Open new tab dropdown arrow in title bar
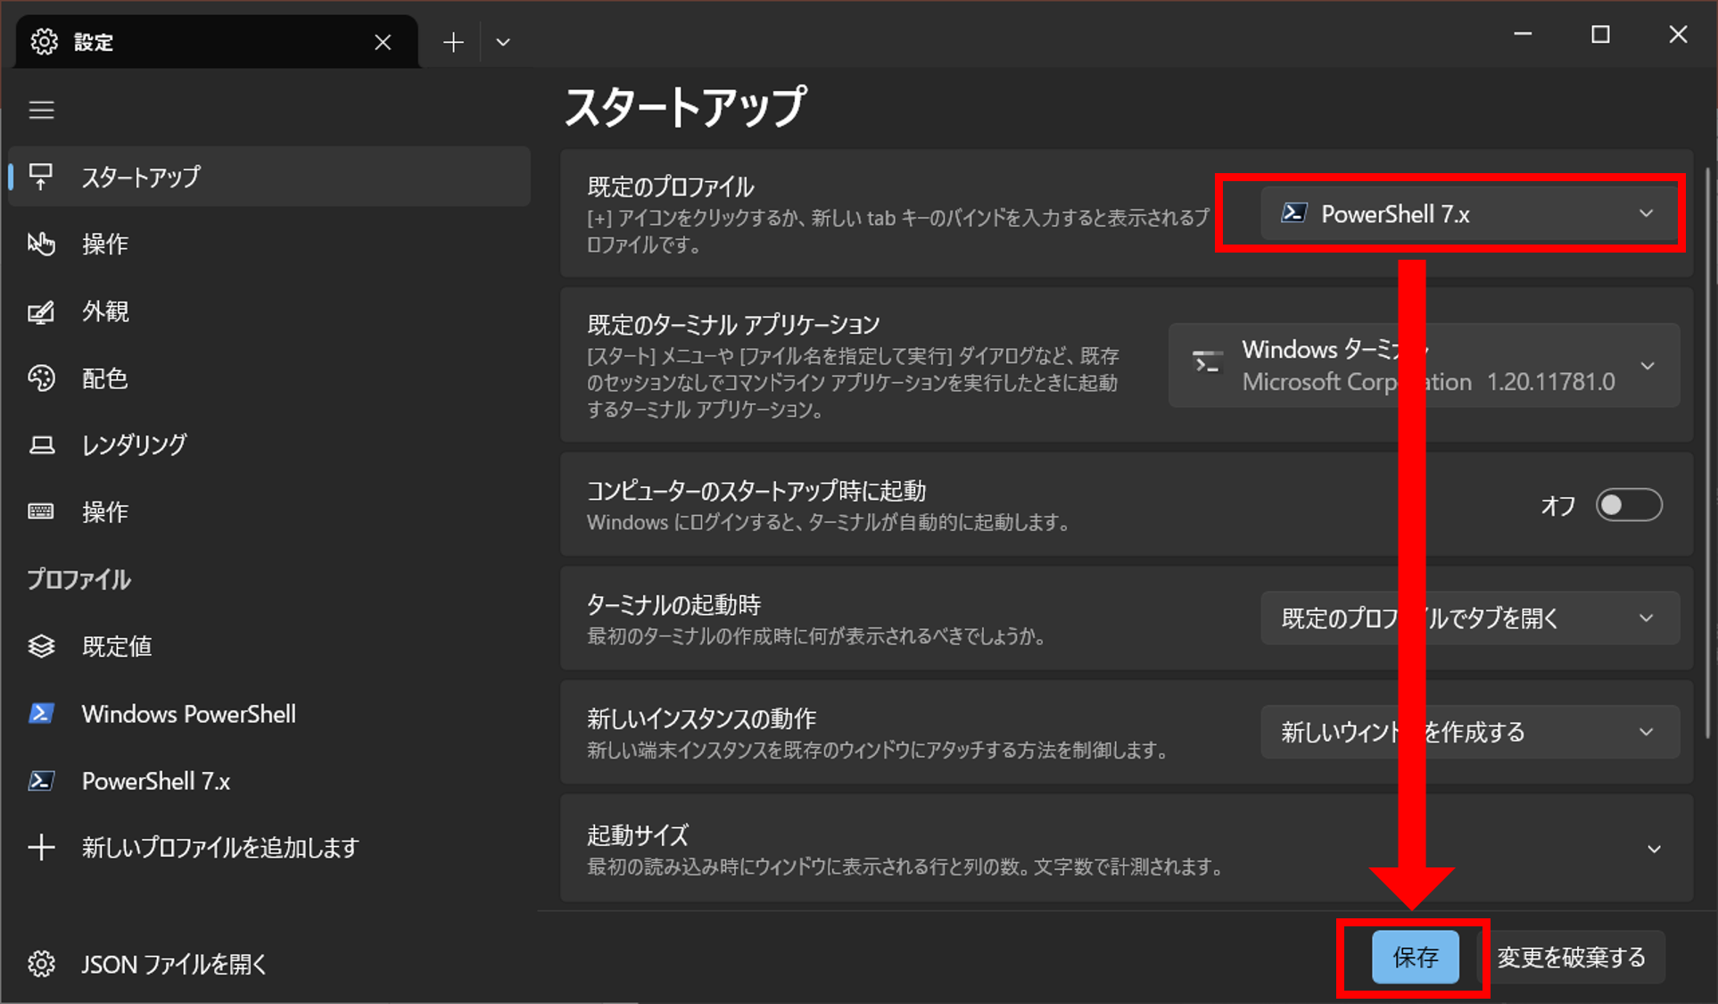 click(x=503, y=42)
